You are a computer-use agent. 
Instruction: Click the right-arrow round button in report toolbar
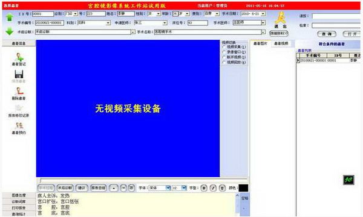click(123, 188)
